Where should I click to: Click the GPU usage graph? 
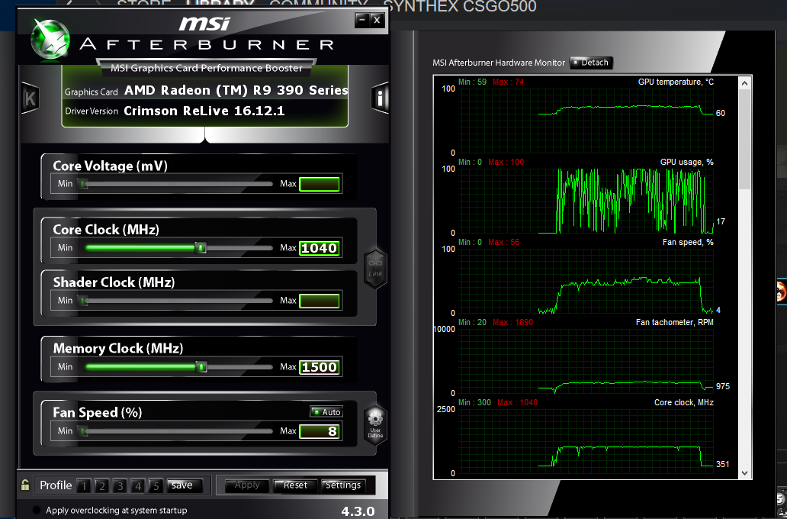coord(586,201)
